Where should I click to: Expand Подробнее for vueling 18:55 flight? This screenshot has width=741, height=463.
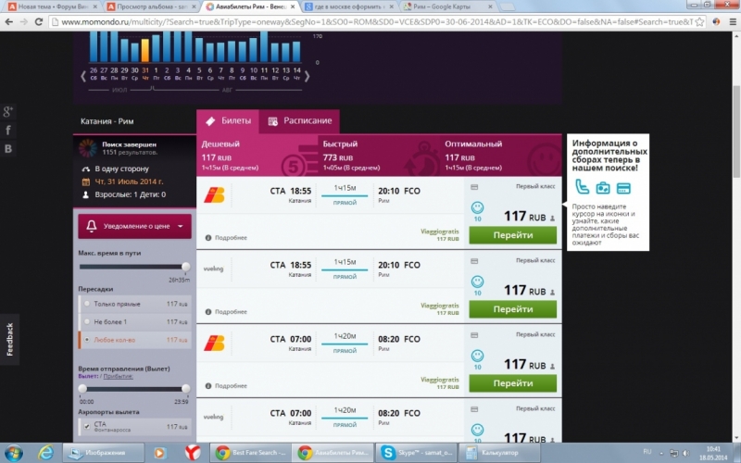pyautogui.click(x=226, y=312)
